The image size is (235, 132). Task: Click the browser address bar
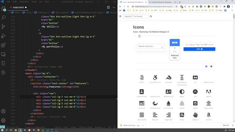(154, 7)
